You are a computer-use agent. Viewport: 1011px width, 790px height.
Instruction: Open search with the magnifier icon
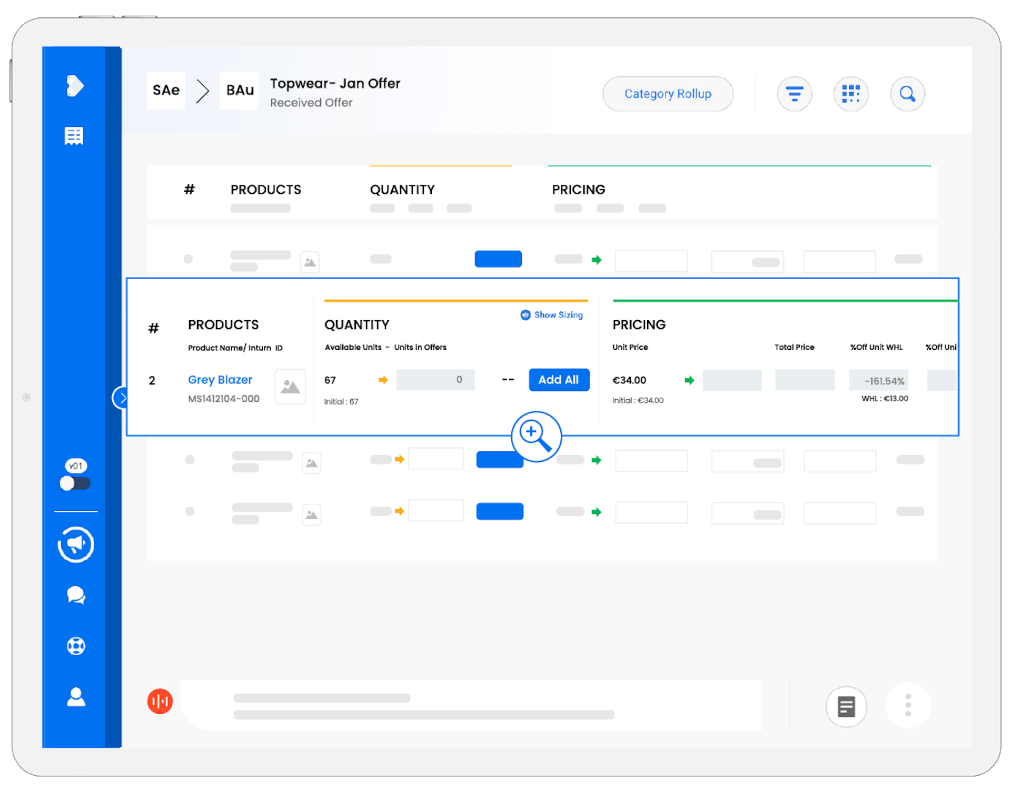[907, 94]
